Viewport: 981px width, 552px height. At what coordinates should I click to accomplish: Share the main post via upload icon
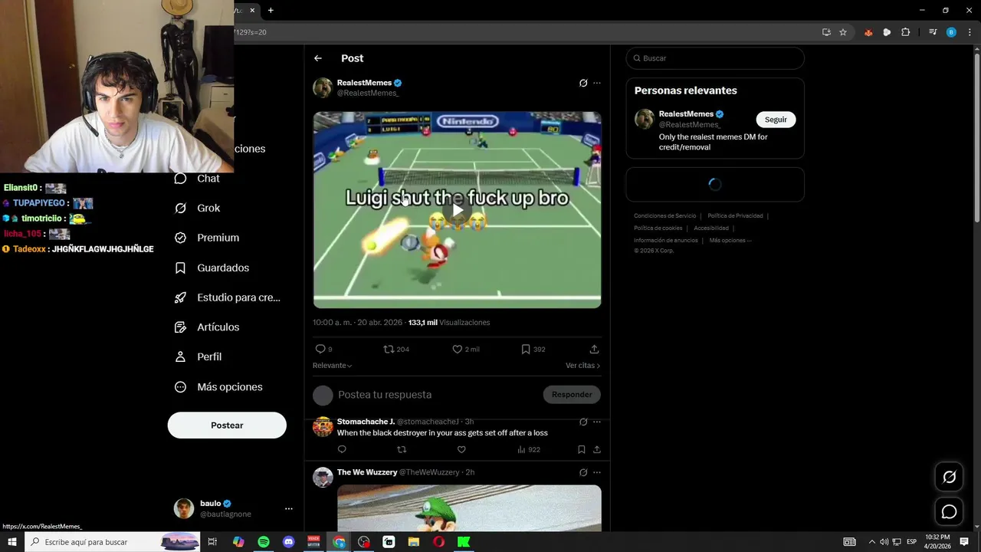pyautogui.click(x=594, y=349)
